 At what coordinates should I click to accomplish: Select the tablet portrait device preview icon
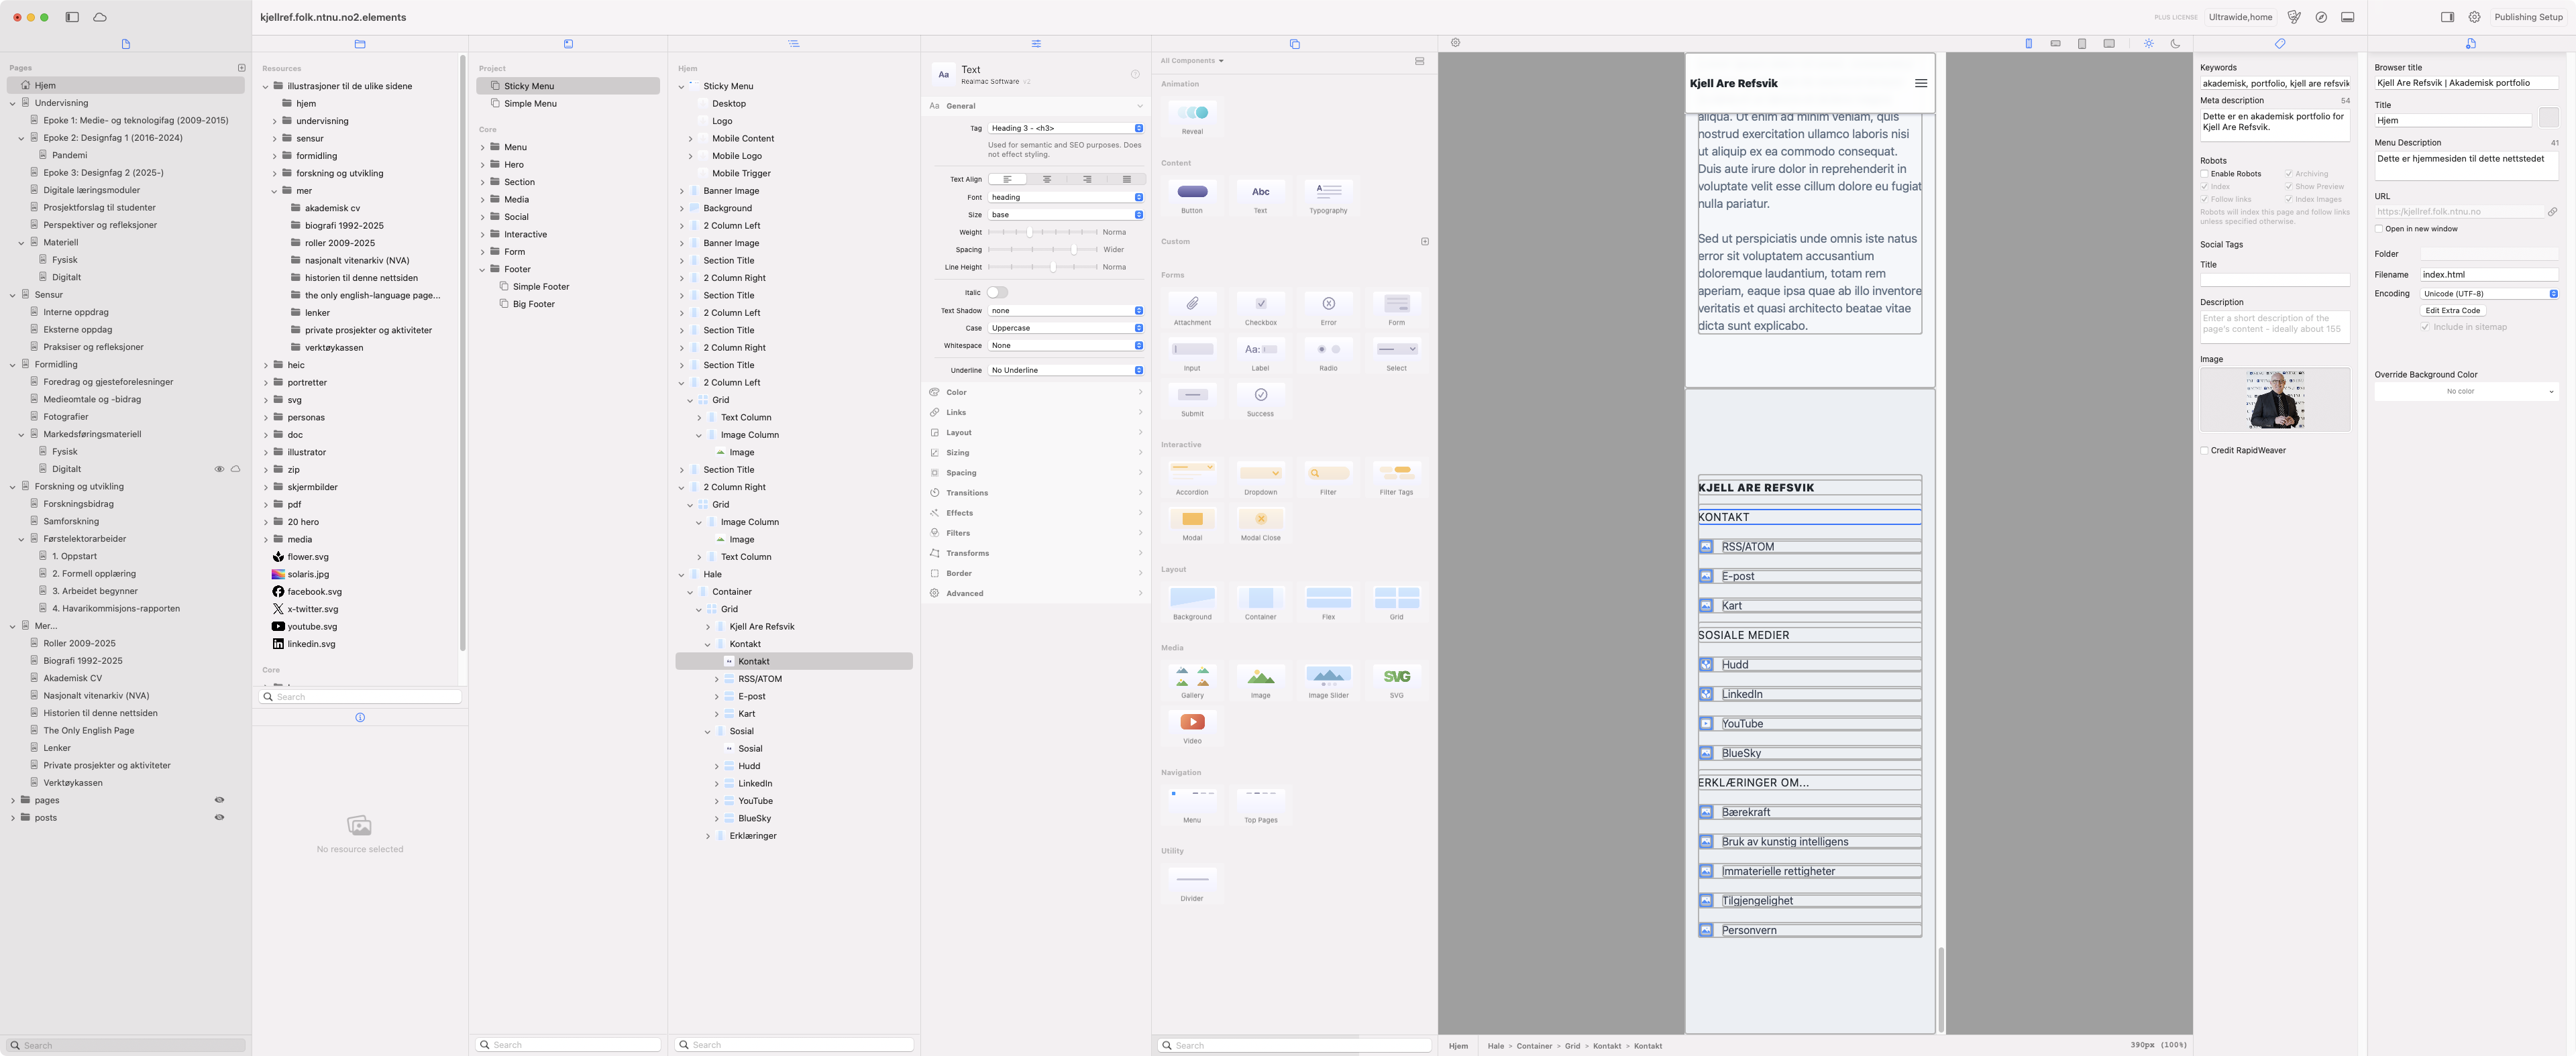pyautogui.click(x=2082, y=44)
